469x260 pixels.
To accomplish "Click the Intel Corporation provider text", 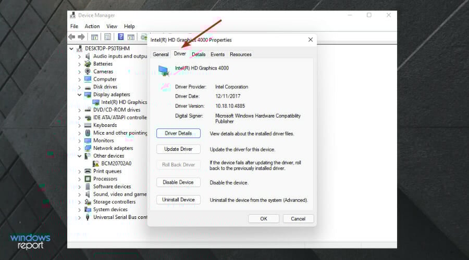I will click(231, 87).
